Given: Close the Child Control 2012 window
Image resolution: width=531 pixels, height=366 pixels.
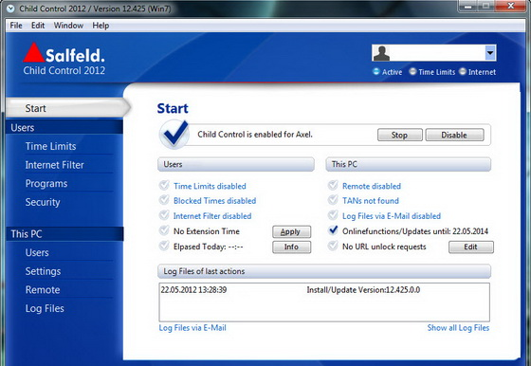Looking at the screenshot, I should click(x=511, y=6).
